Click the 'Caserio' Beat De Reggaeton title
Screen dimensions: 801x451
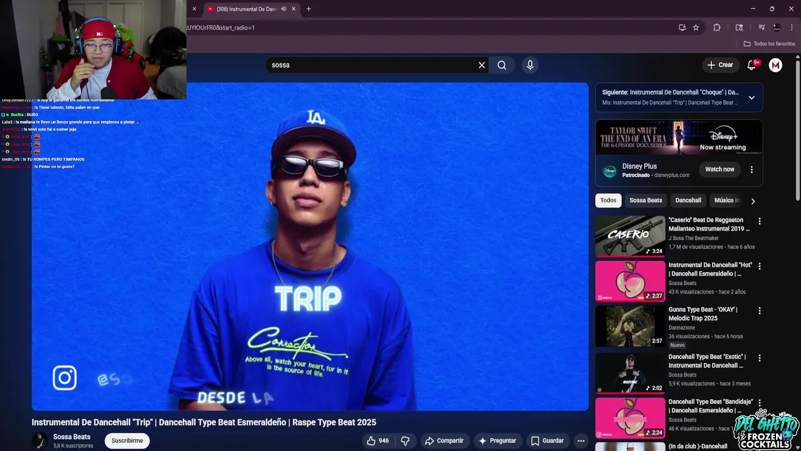tap(708, 224)
